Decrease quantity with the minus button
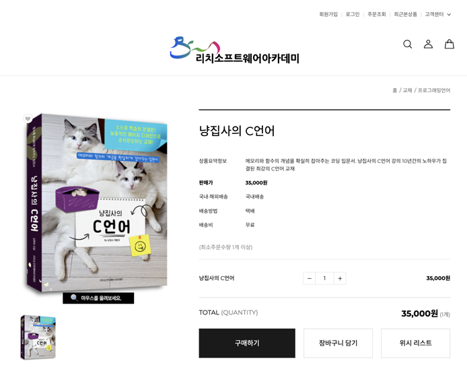This screenshot has height=373, width=467. [309, 278]
